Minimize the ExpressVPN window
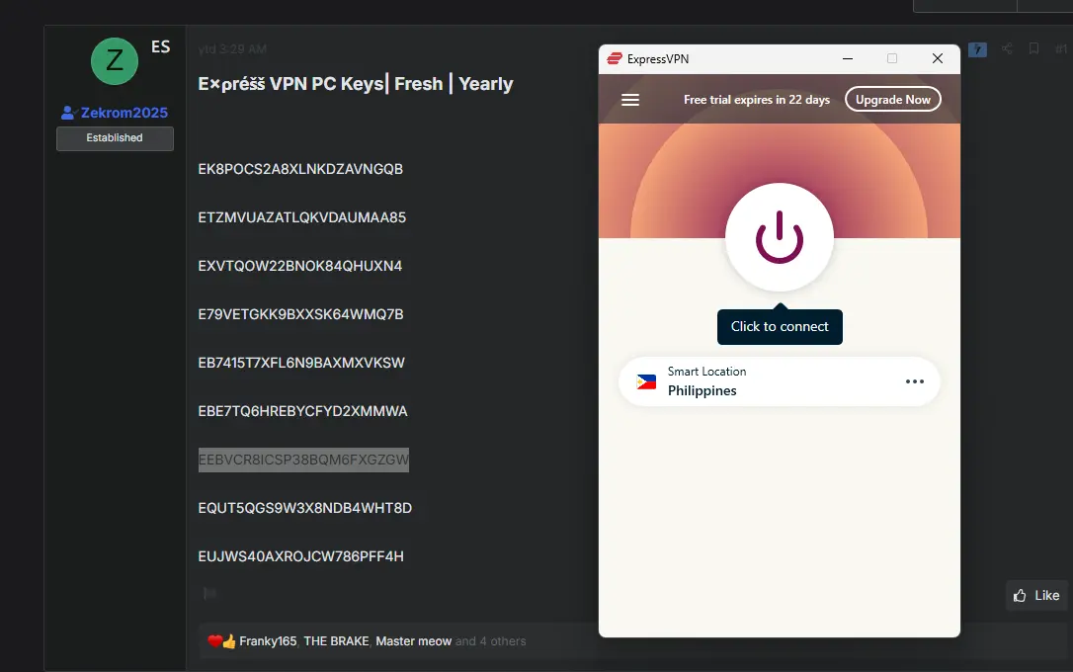Screen dimensions: 1073x672 tap(847, 59)
